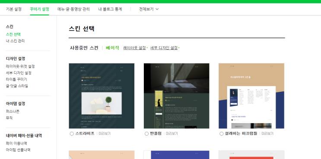Open 글·댓글 스타일 in sidebar

point(17,86)
